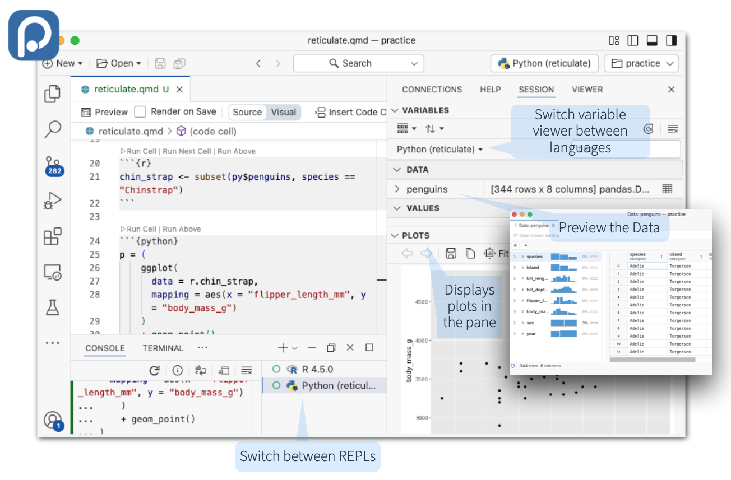This screenshot has height=480, width=731.
Task: Navigate forward with the right chevron
Action: pyautogui.click(x=278, y=63)
